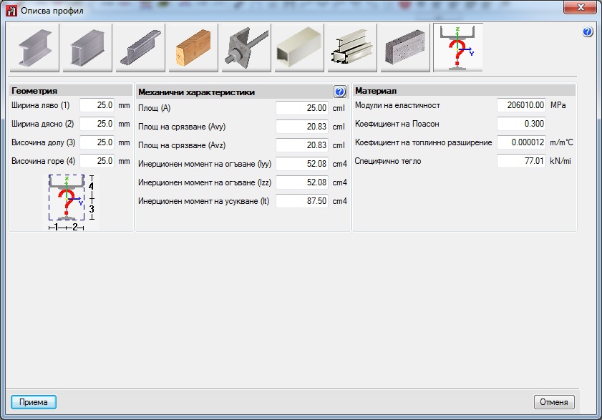
Task: Confirm with the Приема button
Action: (34, 402)
